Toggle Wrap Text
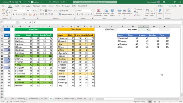The width and height of the screenshot is (183, 103). pyautogui.click(x=64, y=11)
